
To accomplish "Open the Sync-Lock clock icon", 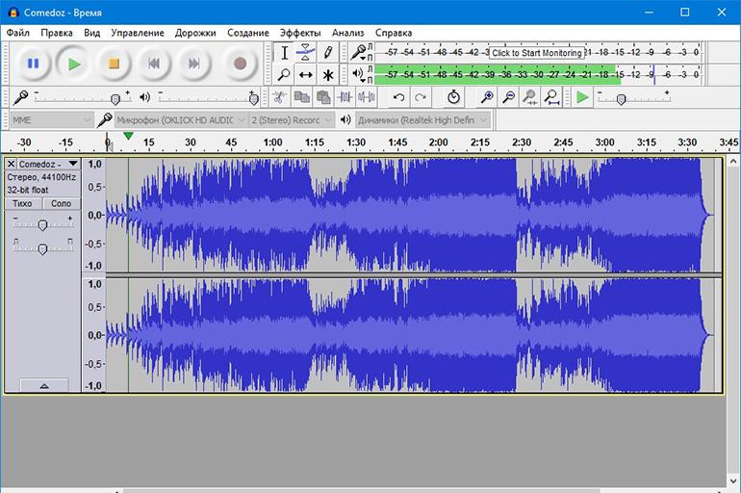I will (x=453, y=97).
